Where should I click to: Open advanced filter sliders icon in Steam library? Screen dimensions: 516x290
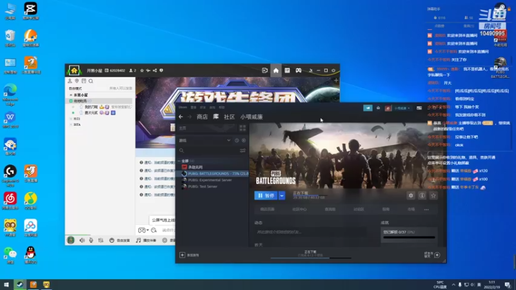coord(243,151)
